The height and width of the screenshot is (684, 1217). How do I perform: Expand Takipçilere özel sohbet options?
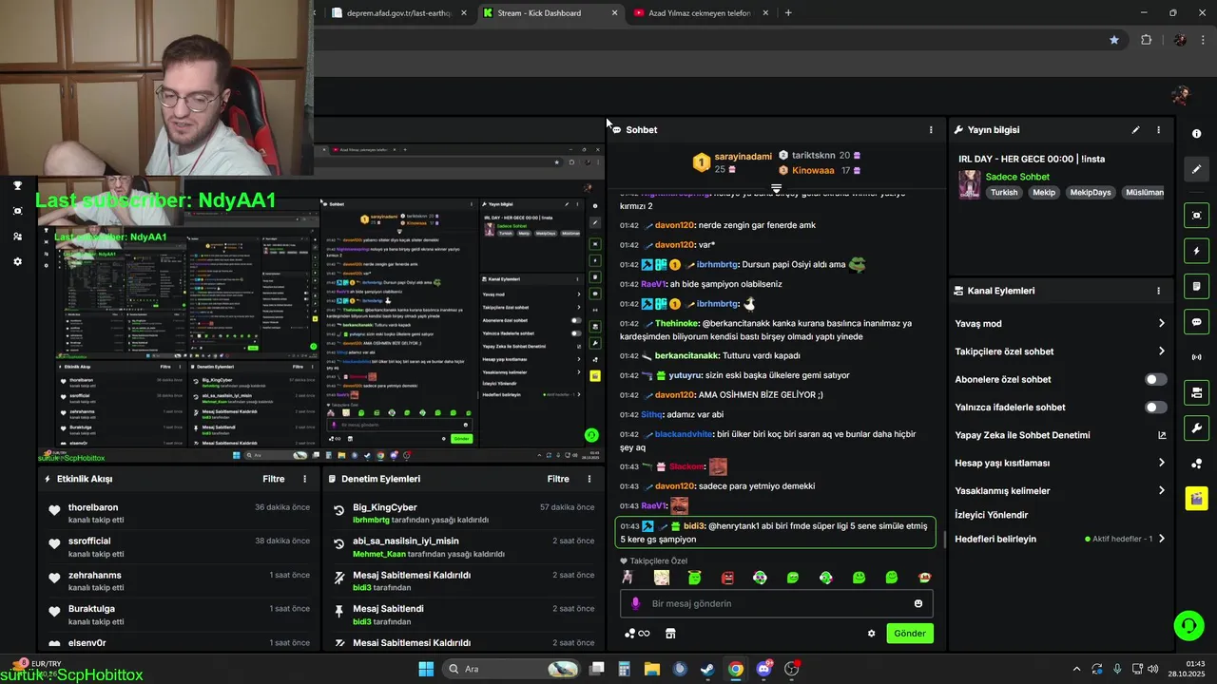(x=1161, y=351)
